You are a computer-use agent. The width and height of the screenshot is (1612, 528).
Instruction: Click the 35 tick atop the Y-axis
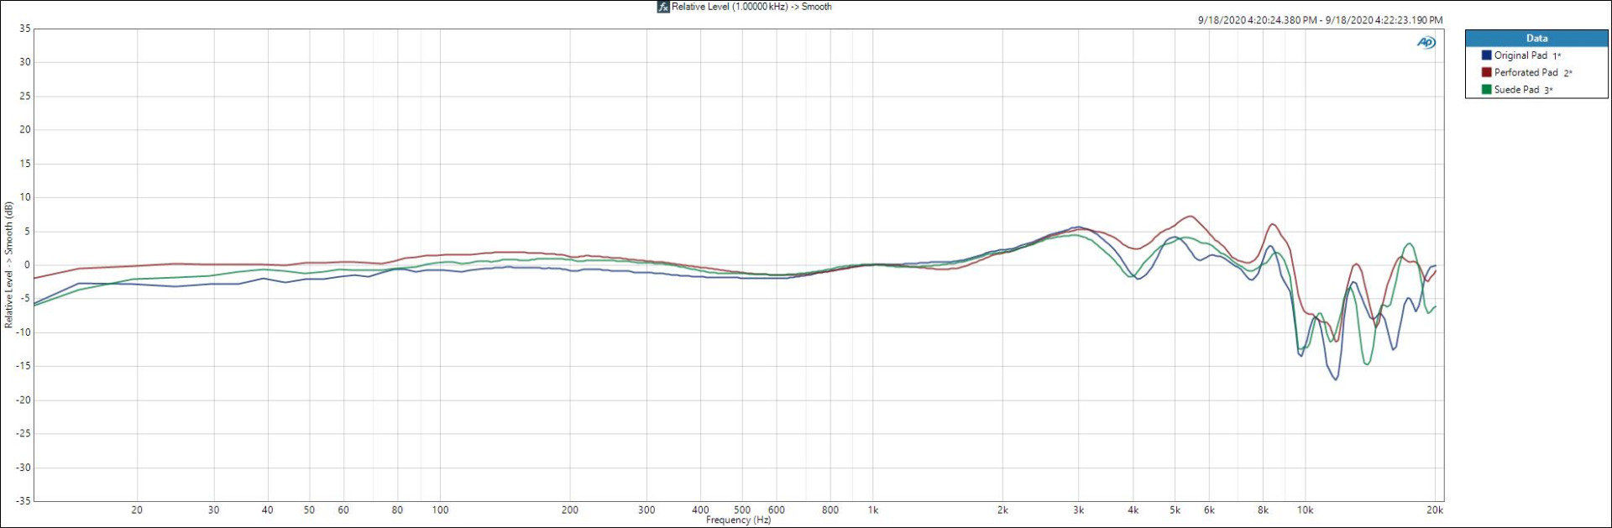pos(25,29)
